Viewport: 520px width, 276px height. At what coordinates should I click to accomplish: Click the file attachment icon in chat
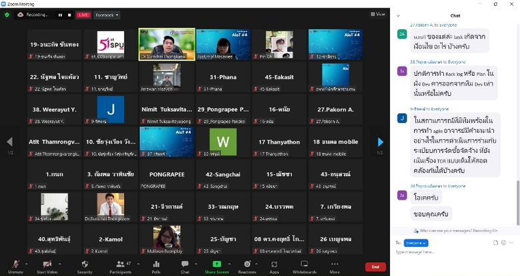pos(495,243)
